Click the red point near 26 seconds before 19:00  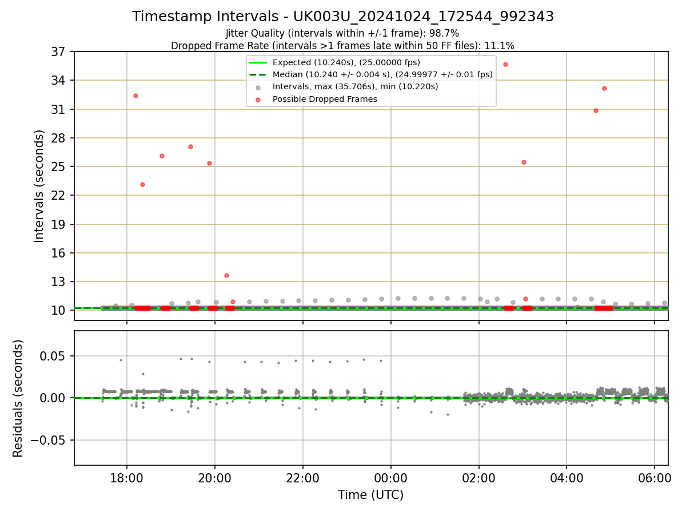[162, 156]
